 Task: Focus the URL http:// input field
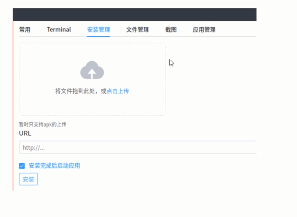[x=138, y=147]
